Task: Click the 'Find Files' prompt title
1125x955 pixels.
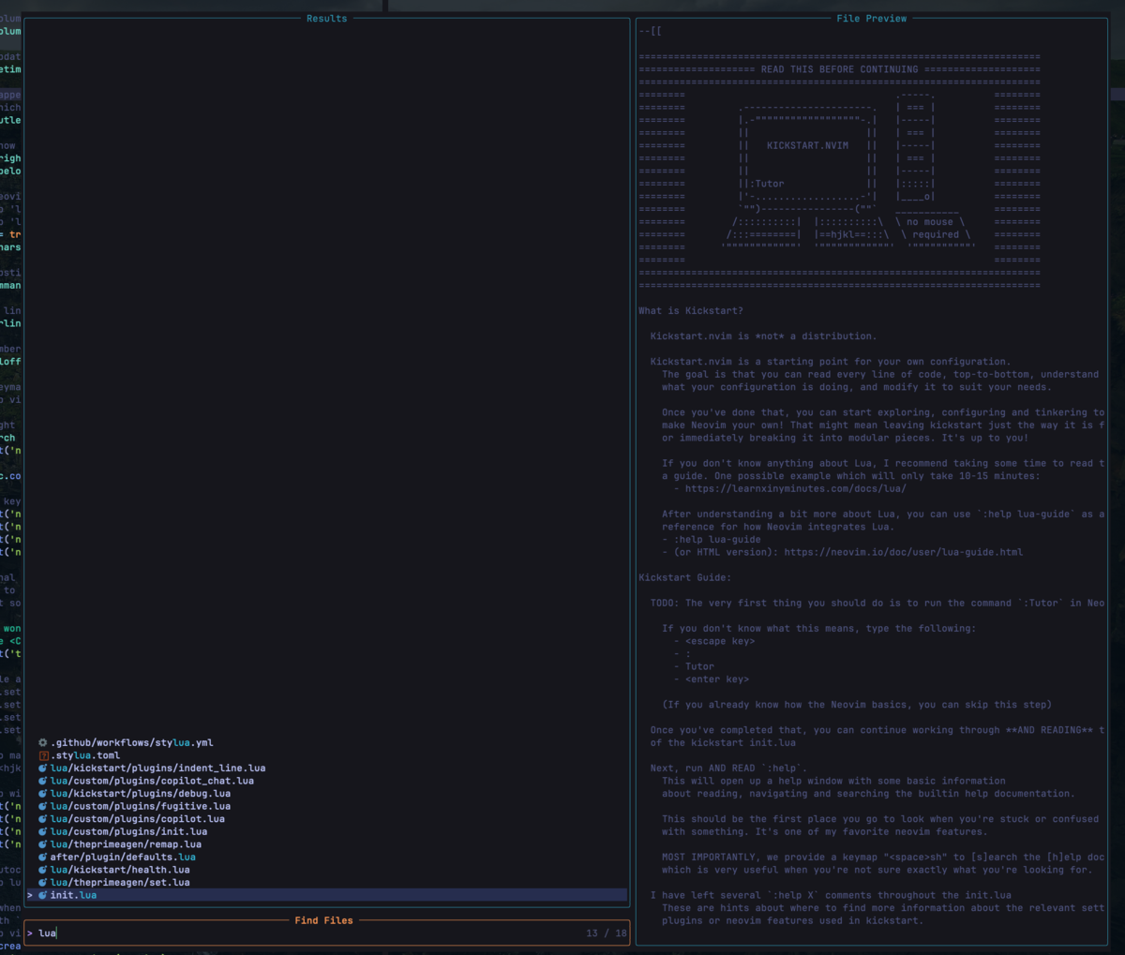Action: click(323, 921)
